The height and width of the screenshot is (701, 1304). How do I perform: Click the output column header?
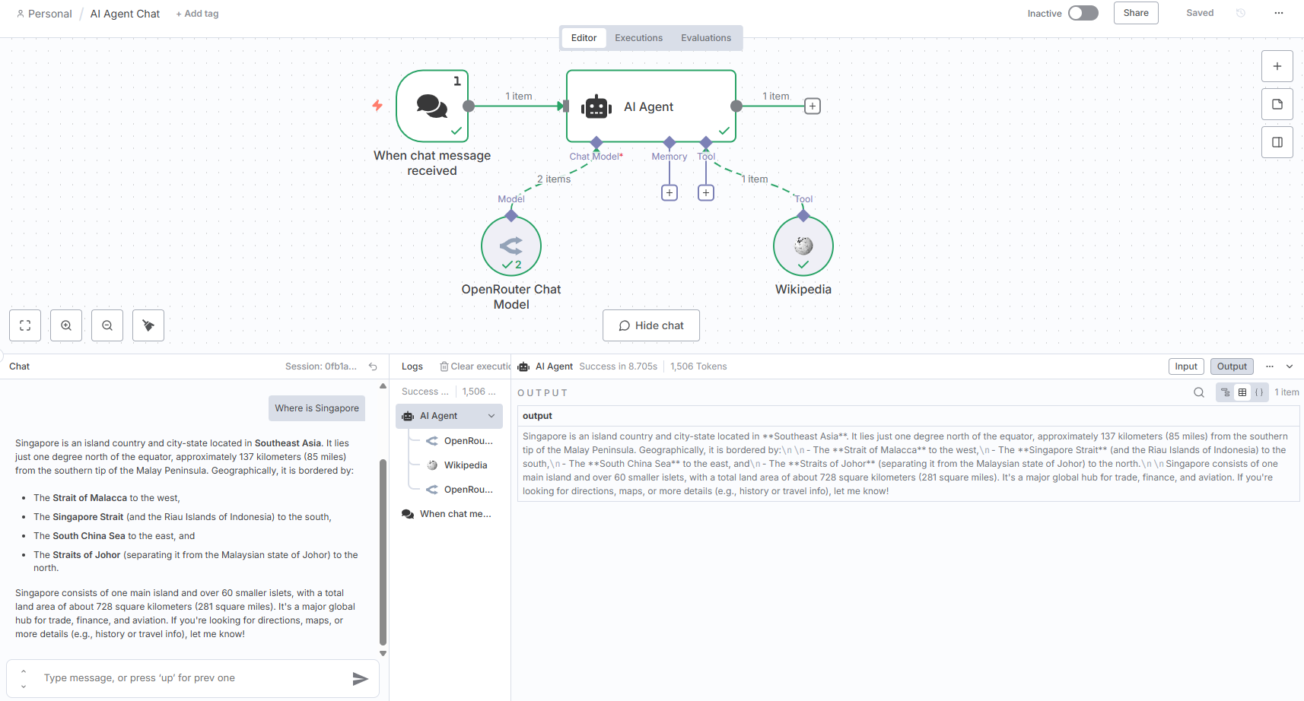[x=908, y=416]
